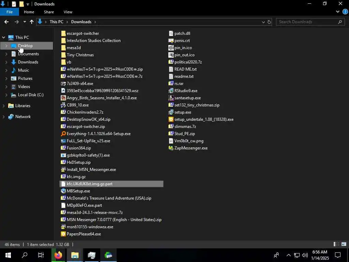Open the File ribbon tab
The width and height of the screenshot is (349, 262).
pyautogui.click(x=9, y=12)
